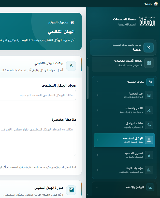Click the رؤيتنا platform logo
This screenshot has height=198, width=160.
coord(147,21)
